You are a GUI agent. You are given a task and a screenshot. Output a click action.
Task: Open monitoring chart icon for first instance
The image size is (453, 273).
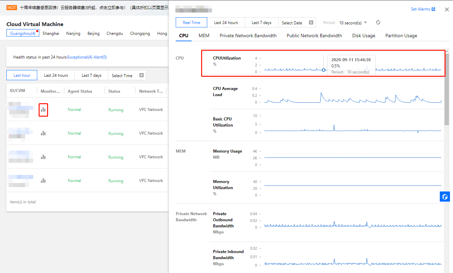click(x=43, y=110)
